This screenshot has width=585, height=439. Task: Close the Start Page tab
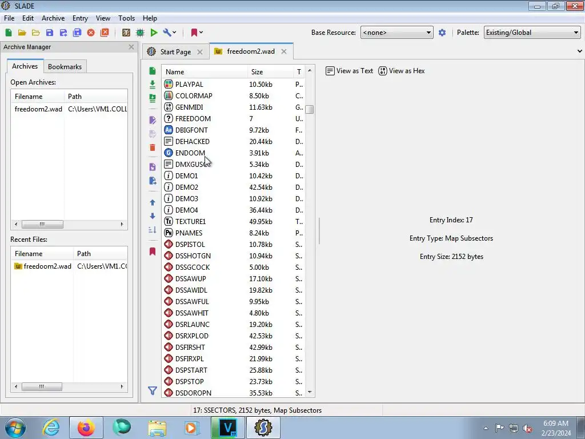[200, 52]
